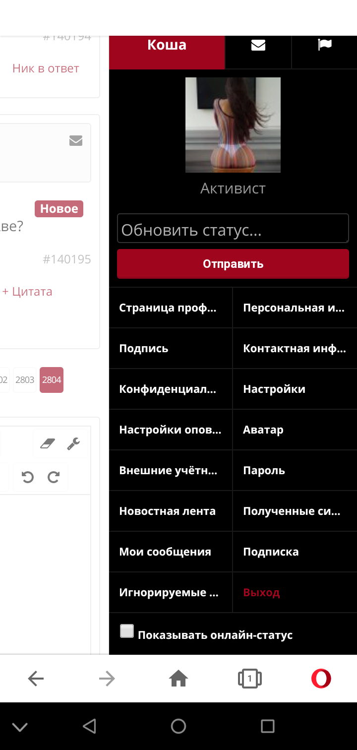
Task: Select the Коша account tab
Action: pyautogui.click(x=167, y=45)
